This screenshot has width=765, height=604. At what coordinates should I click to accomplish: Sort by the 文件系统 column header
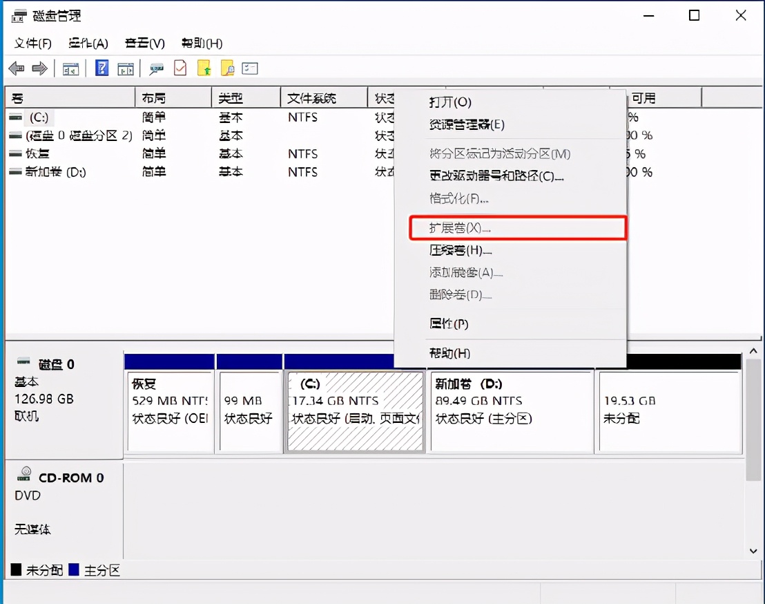point(324,98)
